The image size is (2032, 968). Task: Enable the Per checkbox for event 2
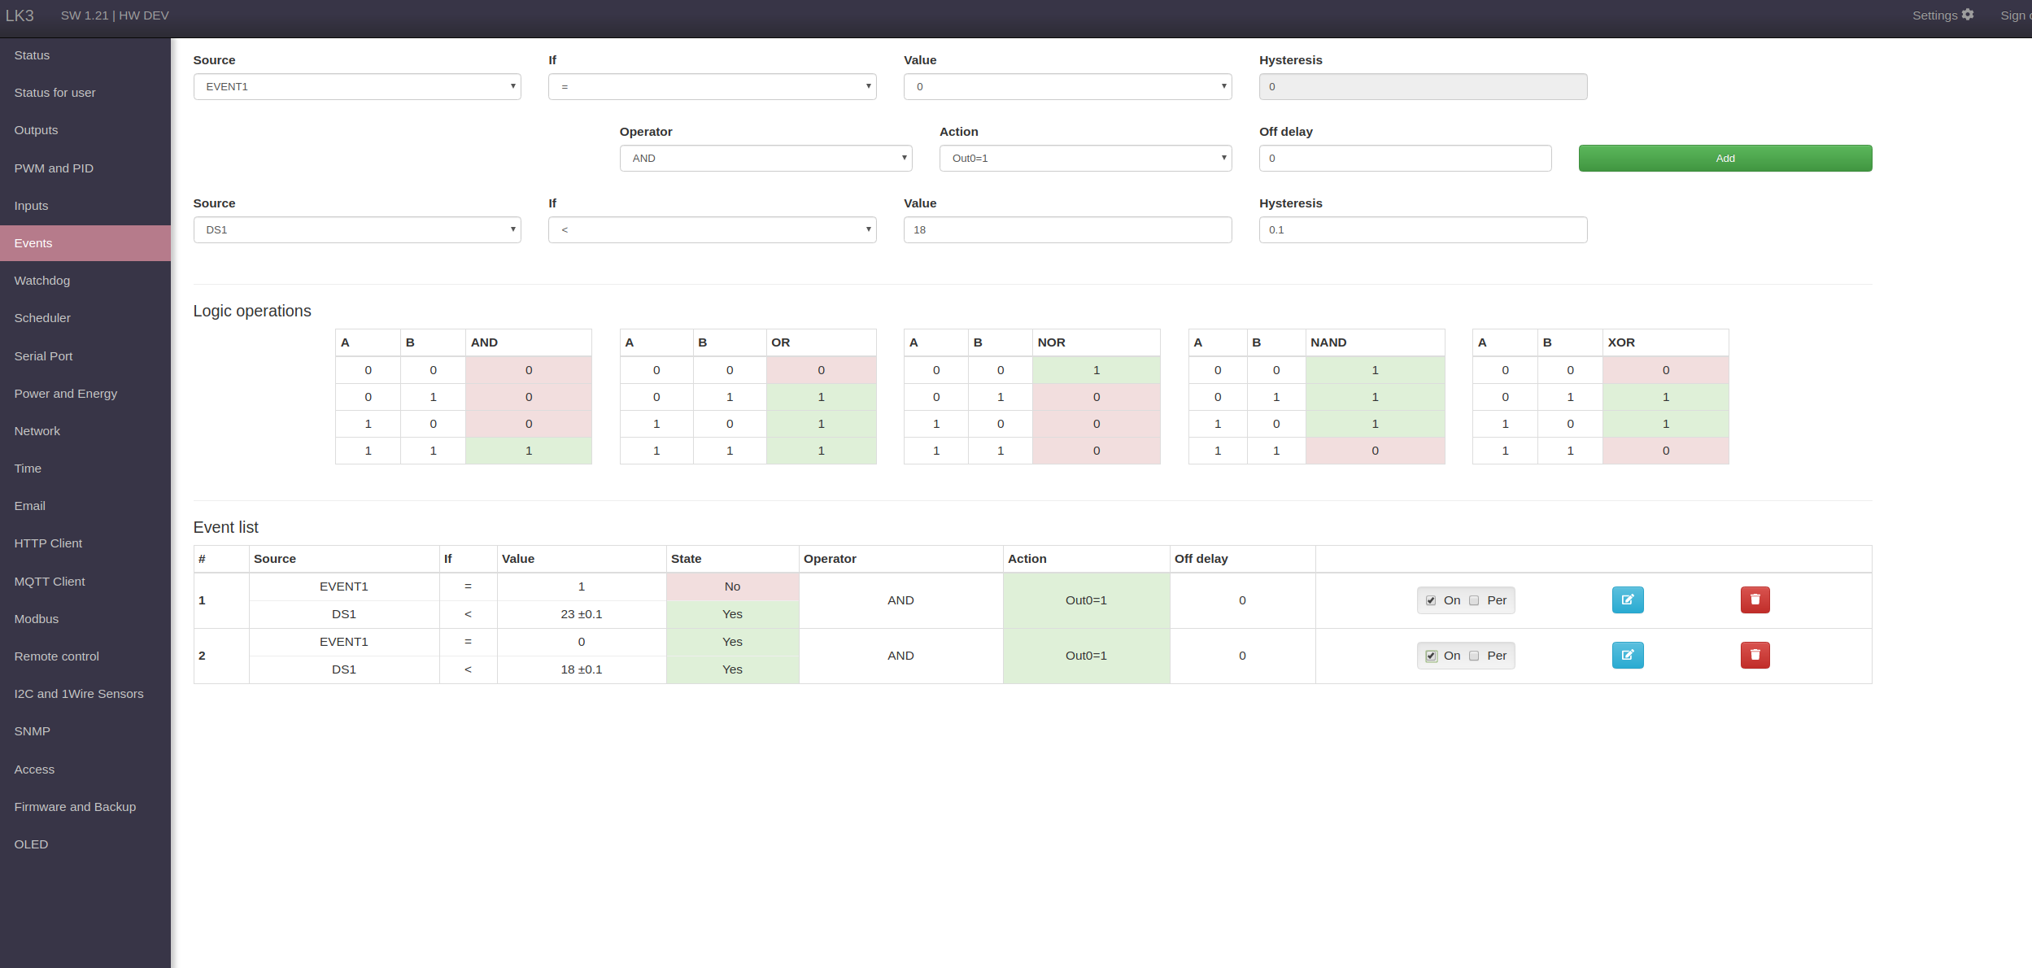1474,656
